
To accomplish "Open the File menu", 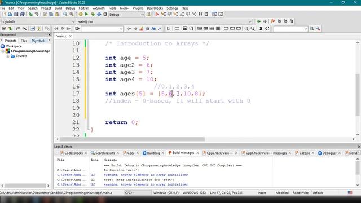I will [3, 8].
